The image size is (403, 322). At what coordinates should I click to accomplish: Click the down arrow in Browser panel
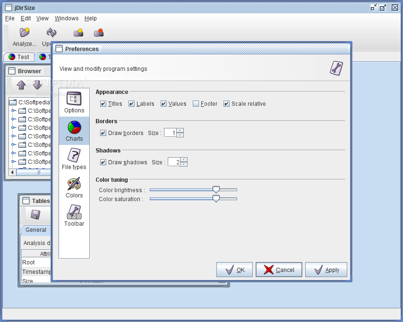[x=37, y=85]
